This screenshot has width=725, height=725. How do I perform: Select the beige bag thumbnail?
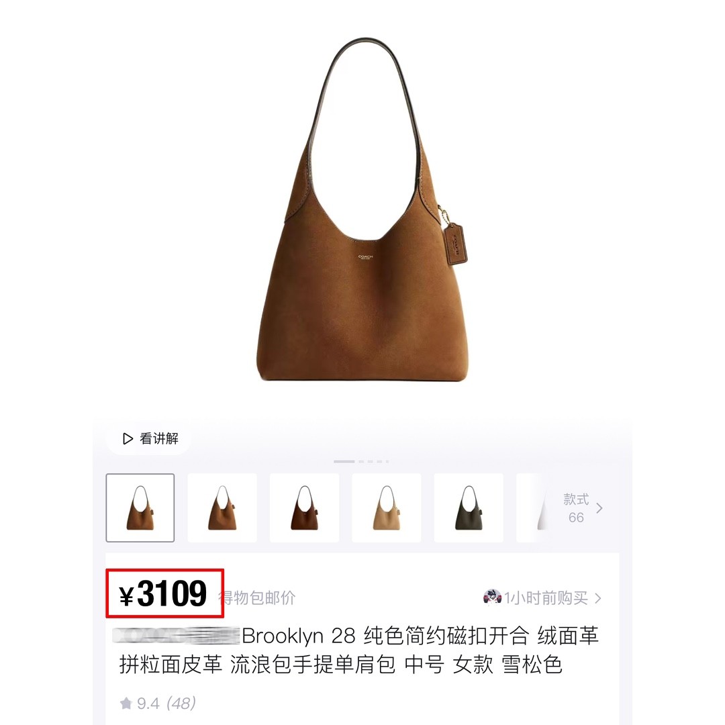(387, 507)
